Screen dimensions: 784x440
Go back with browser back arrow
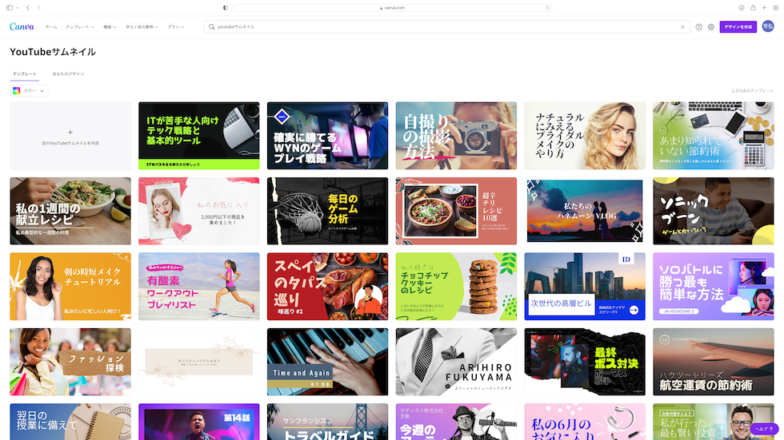click(x=28, y=7)
